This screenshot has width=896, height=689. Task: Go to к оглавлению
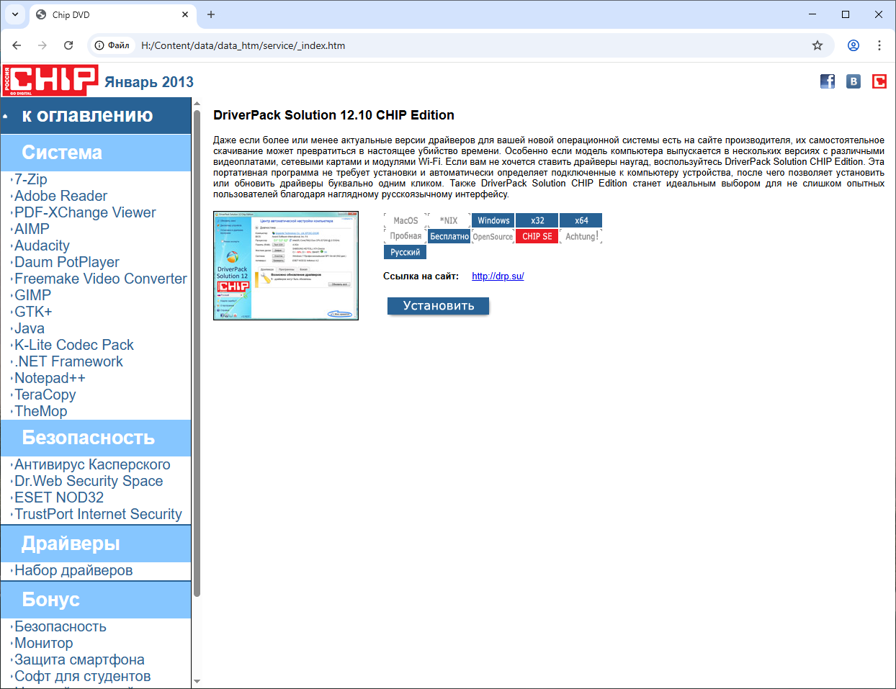click(87, 115)
